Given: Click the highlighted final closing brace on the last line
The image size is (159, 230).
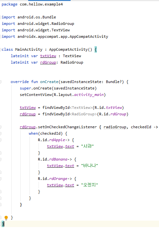Looking at the screenshot, I should pos(3,224).
